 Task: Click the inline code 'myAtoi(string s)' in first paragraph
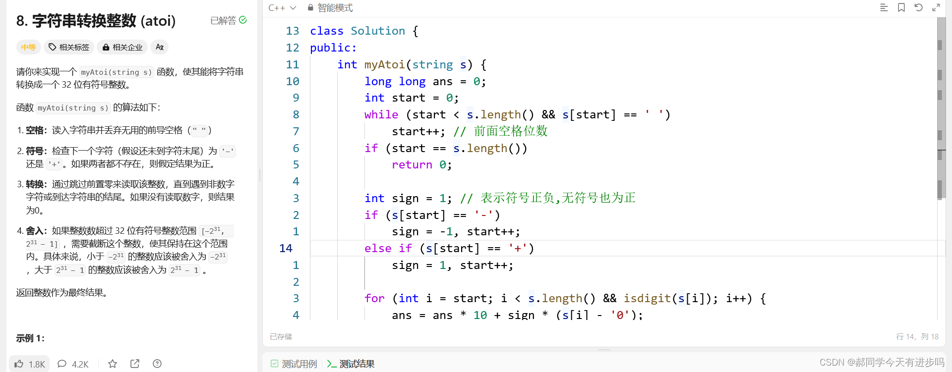click(117, 72)
